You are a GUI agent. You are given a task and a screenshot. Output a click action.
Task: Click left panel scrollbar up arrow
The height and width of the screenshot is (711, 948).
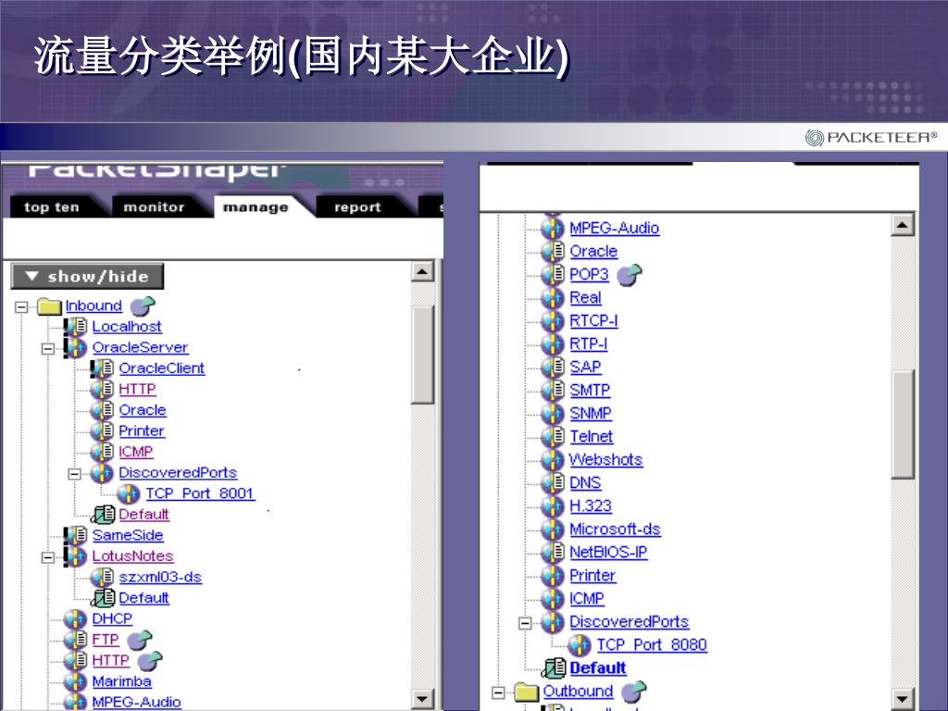[x=422, y=271]
